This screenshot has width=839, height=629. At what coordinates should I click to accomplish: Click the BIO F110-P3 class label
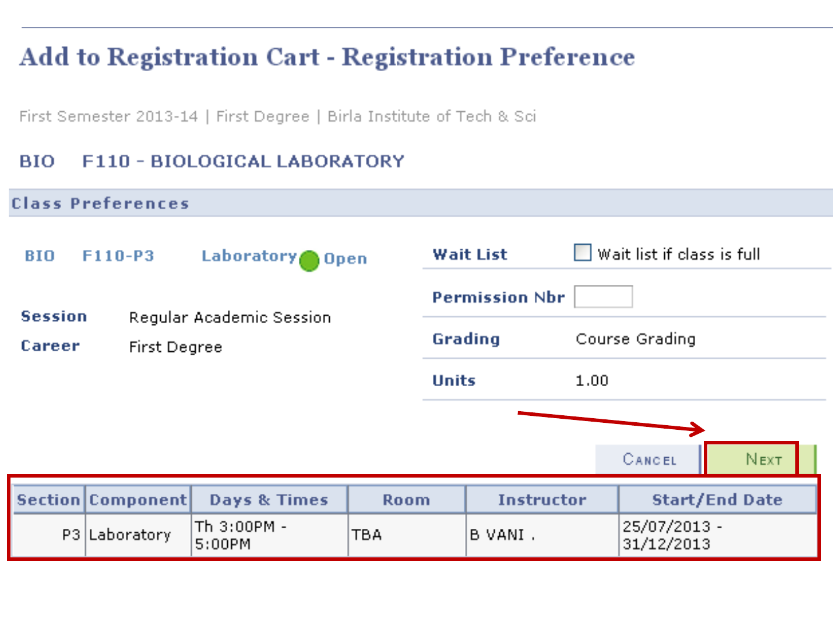click(89, 256)
